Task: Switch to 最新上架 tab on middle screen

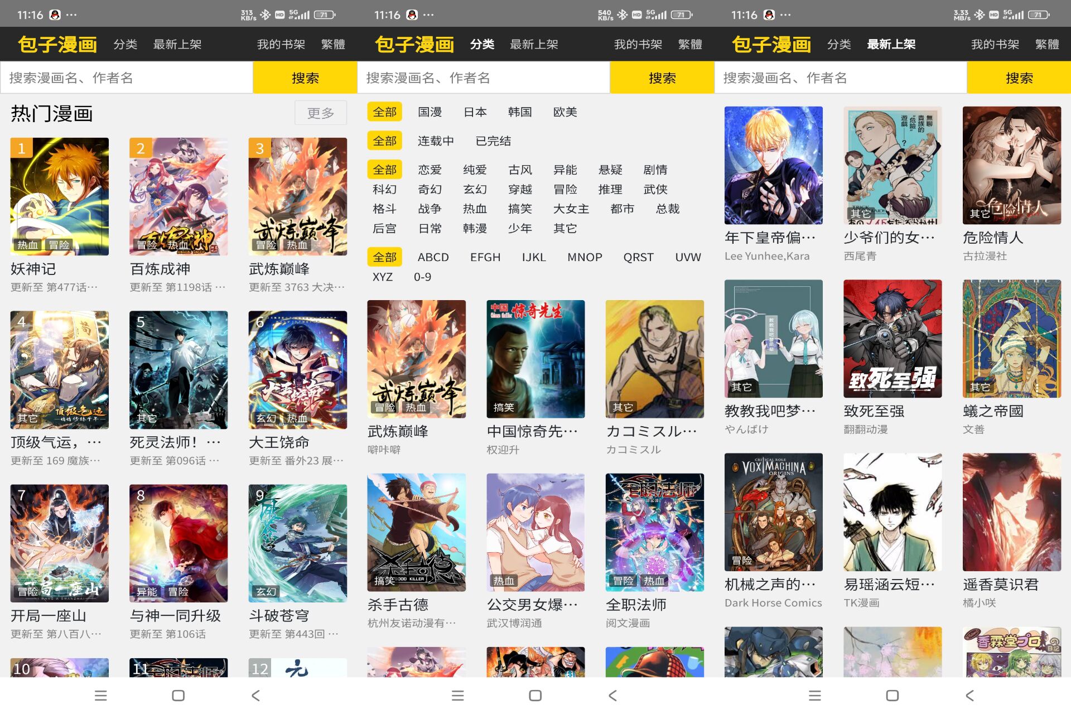Action: click(534, 44)
